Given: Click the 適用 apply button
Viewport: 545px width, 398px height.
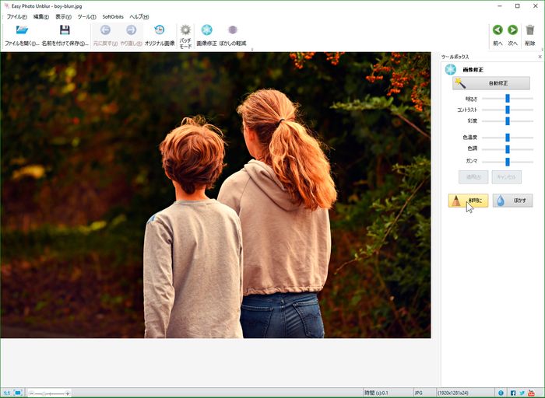Looking at the screenshot, I should 473,177.
